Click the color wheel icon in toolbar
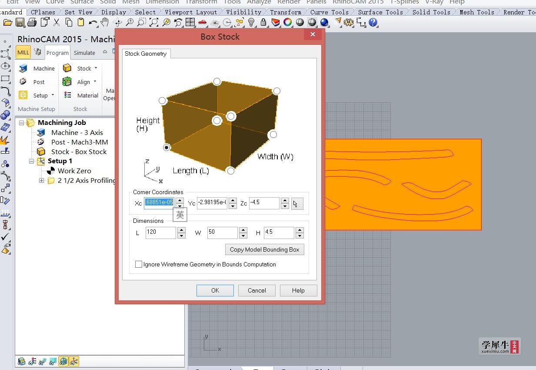 (287, 22)
